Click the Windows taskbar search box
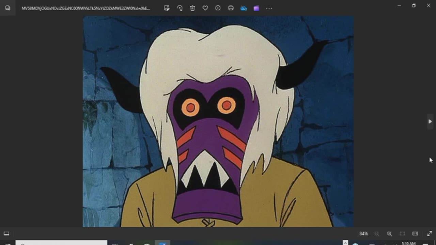Viewport: 436px width, 245px height. [62, 243]
